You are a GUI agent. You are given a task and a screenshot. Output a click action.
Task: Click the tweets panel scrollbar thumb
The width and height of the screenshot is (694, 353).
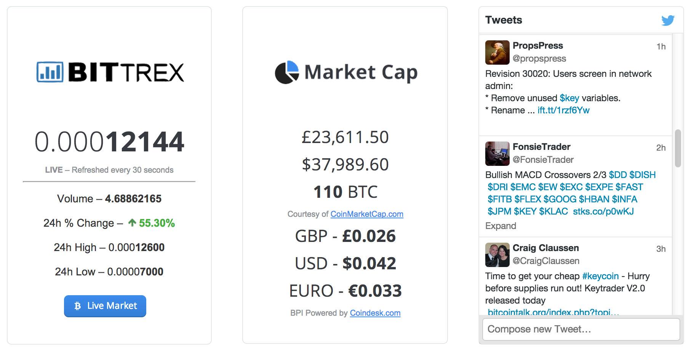[678, 148]
